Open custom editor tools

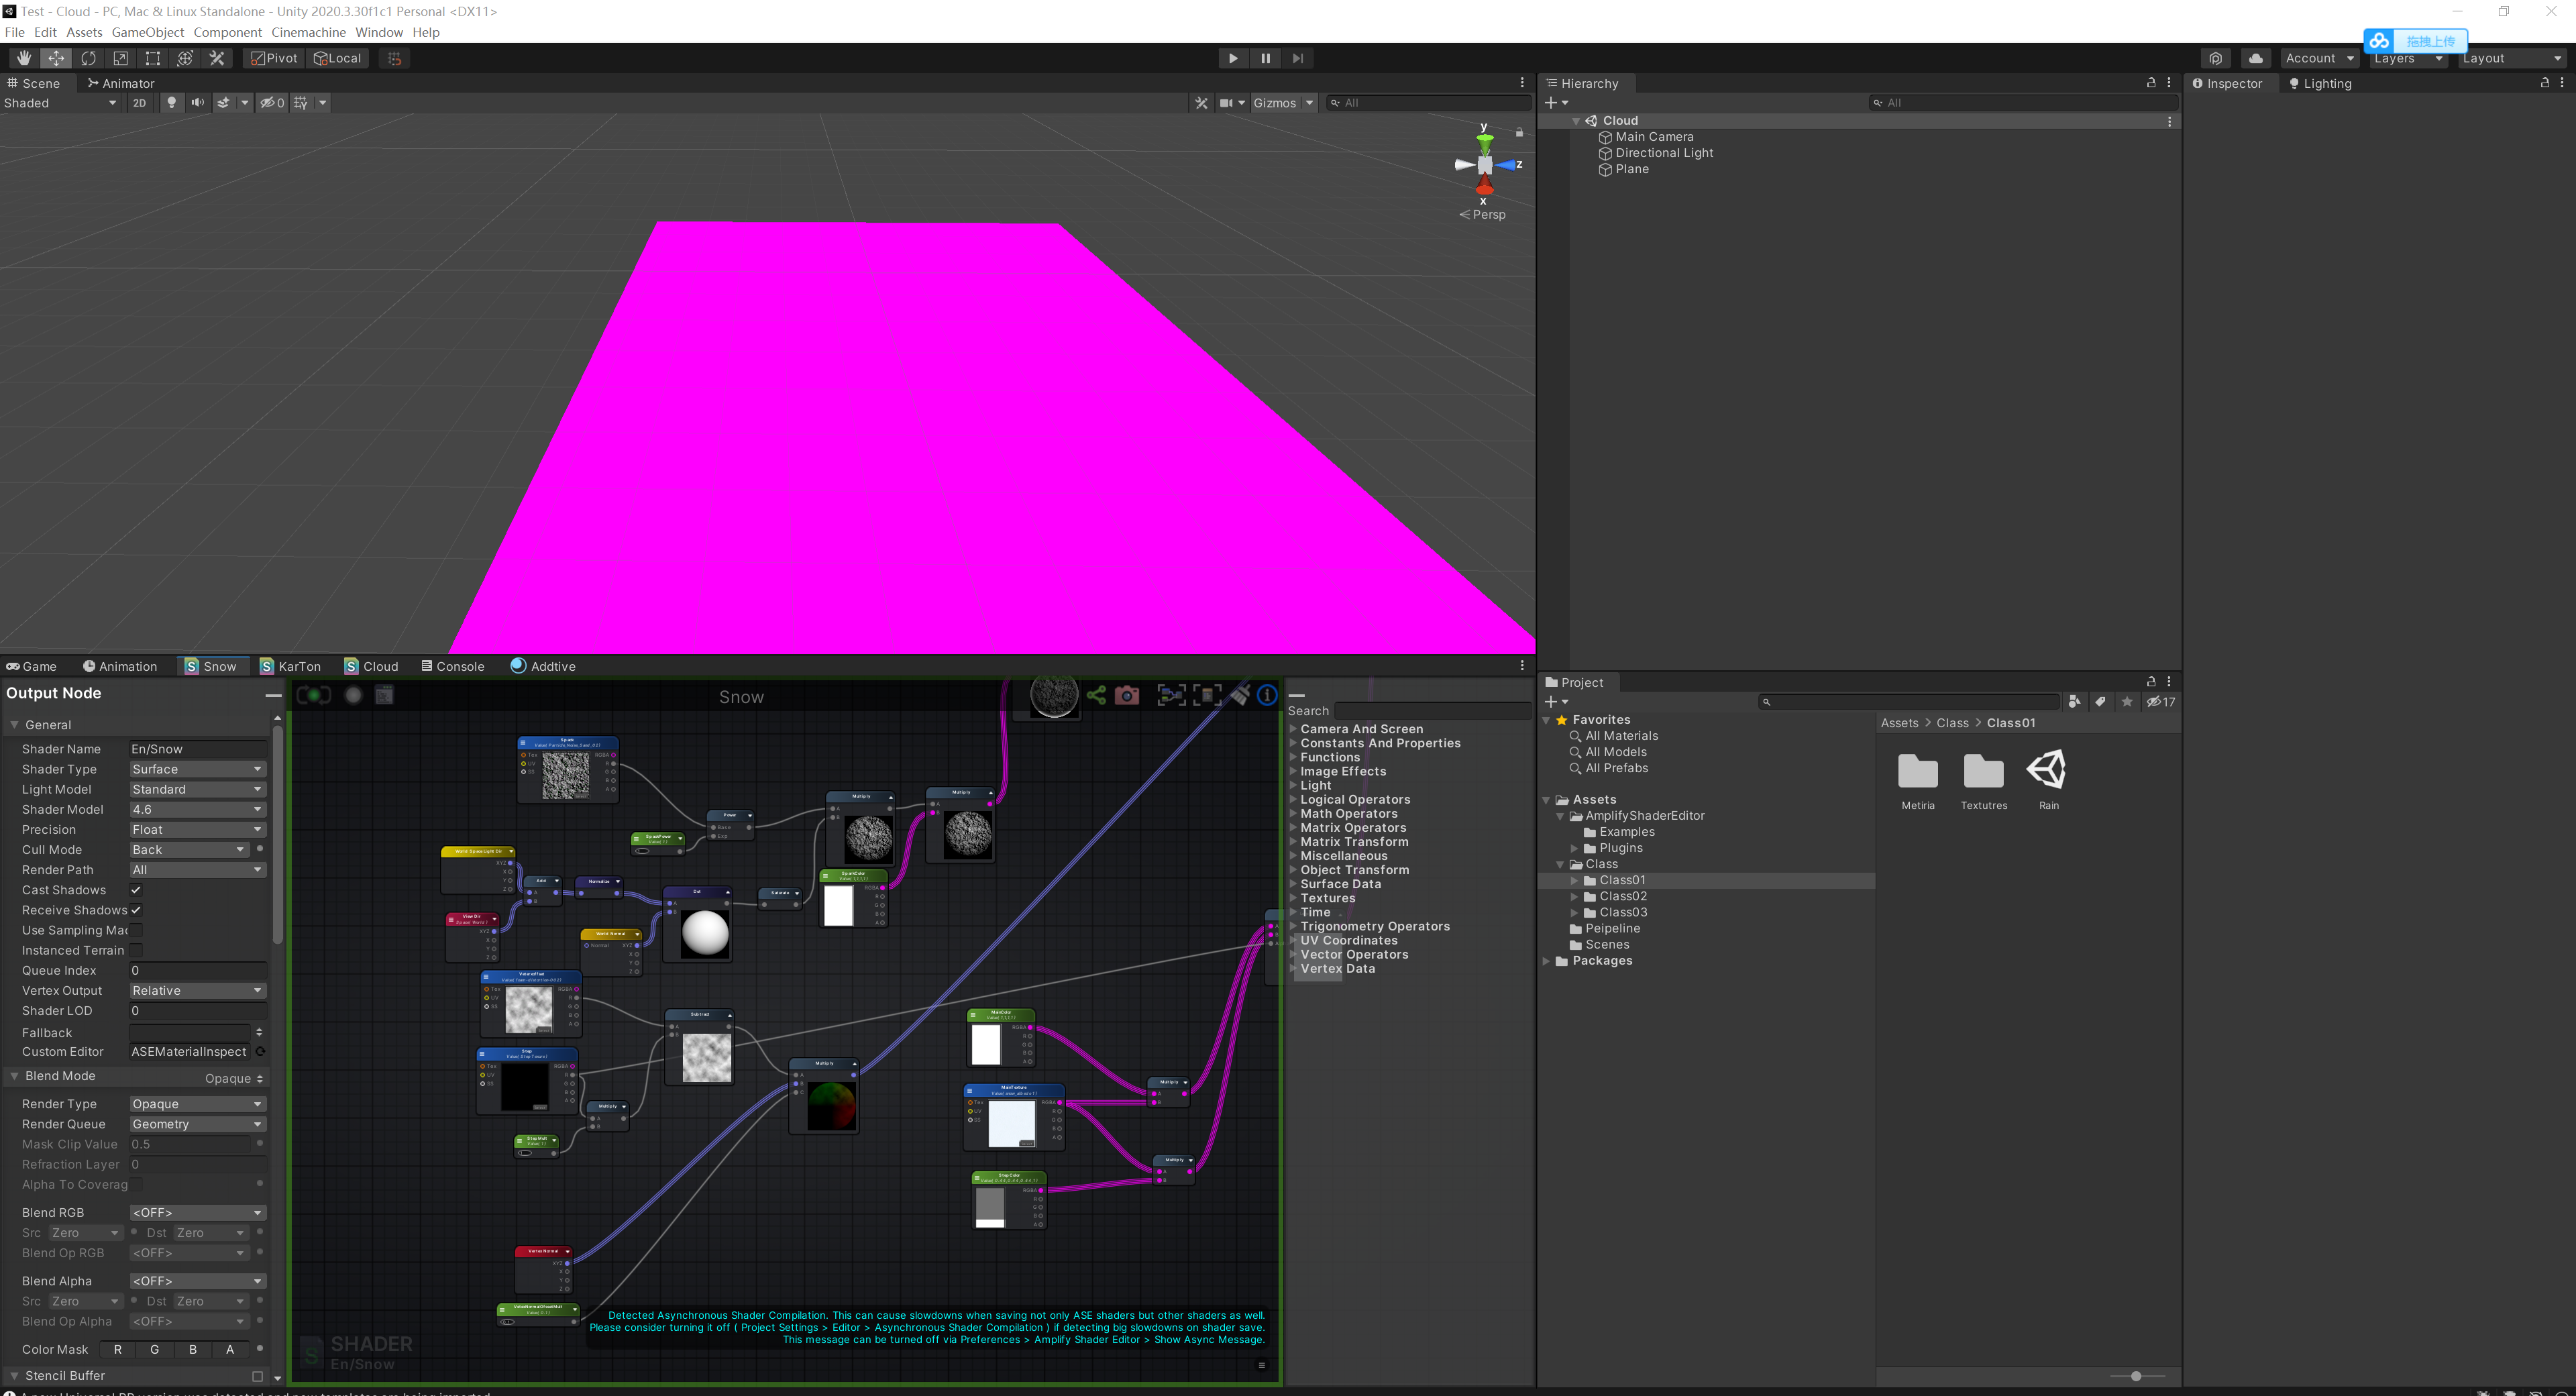(x=216, y=58)
